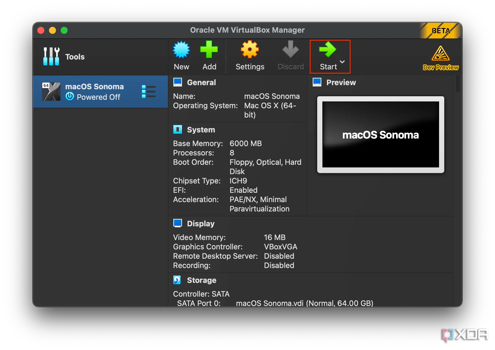Click the Dev Preview warning icon

(440, 53)
